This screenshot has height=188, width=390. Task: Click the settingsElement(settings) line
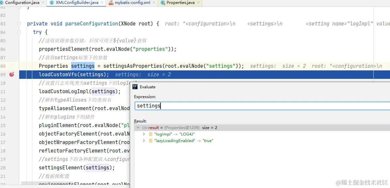point(77,167)
